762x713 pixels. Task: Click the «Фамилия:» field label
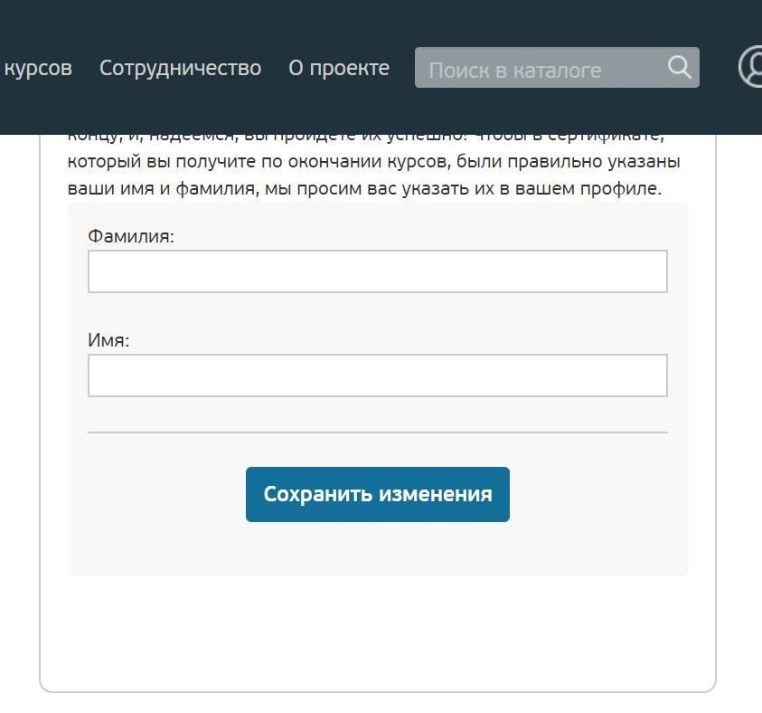(x=131, y=236)
